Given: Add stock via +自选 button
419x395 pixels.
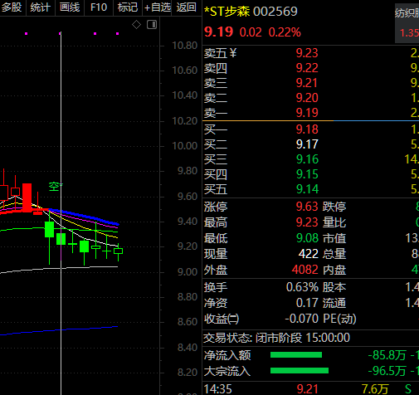Looking at the screenshot, I should (158, 7).
